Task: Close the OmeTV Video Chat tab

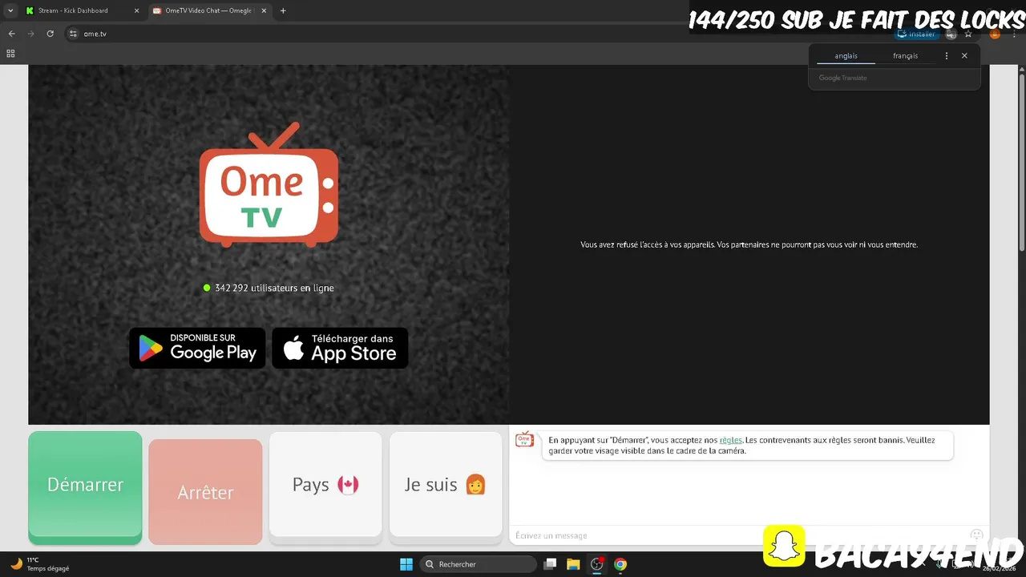Action: [264, 10]
